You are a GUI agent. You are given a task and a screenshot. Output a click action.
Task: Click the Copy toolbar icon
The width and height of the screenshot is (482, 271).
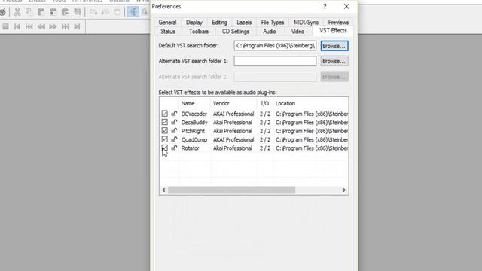coord(29,12)
